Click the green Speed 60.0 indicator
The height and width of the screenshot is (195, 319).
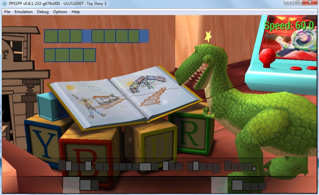tap(288, 26)
